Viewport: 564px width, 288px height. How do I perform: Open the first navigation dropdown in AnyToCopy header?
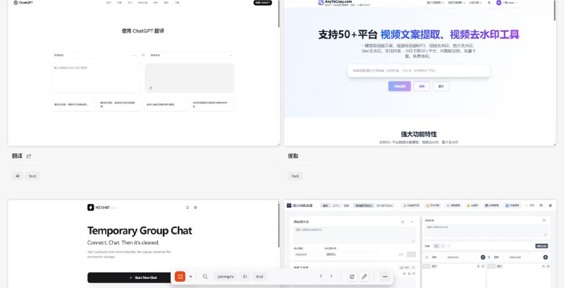click(x=435, y=3)
